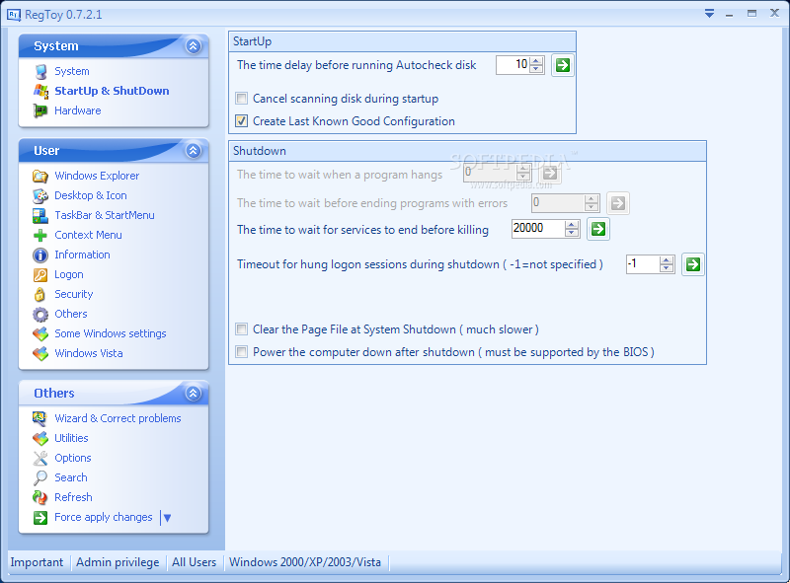Click the Autocheck disk delay input field
The width and height of the screenshot is (790, 583).
[x=513, y=65]
